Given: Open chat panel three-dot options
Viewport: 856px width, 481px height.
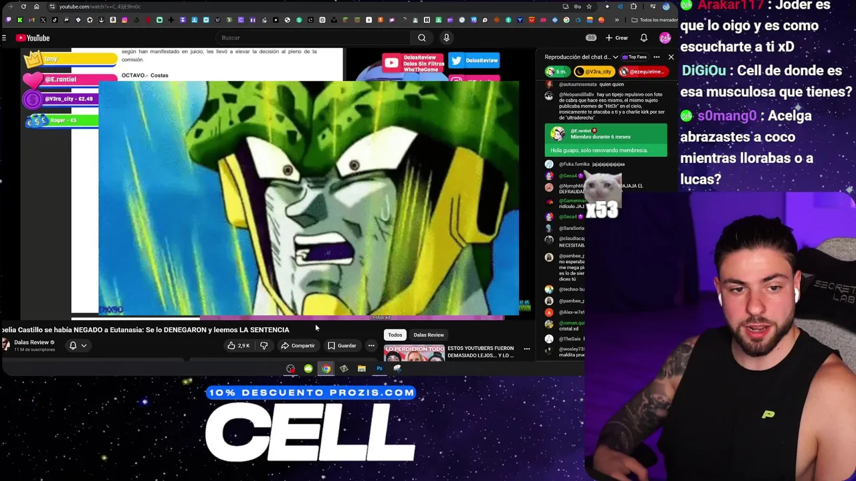Looking at the screenshot, I should 657,57.
